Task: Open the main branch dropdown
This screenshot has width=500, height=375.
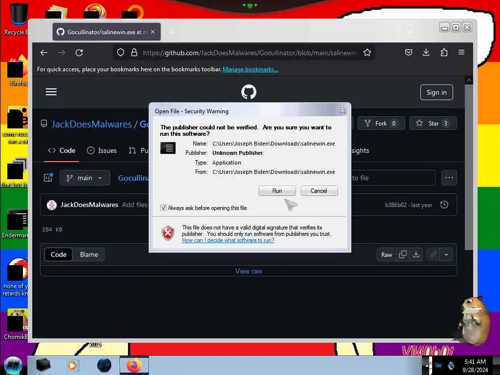Action: coord(85,178)
